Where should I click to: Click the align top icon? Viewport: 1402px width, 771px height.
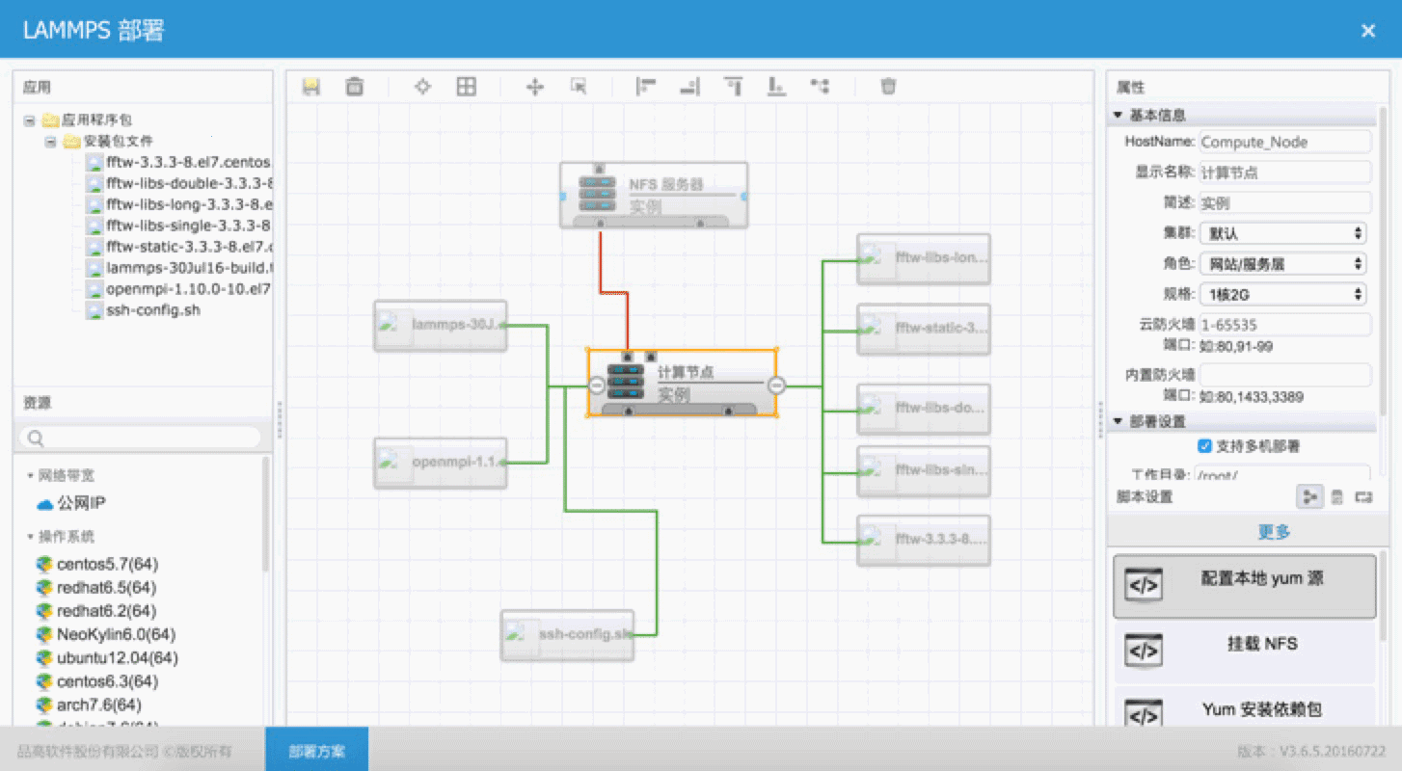tap(734, 87)
